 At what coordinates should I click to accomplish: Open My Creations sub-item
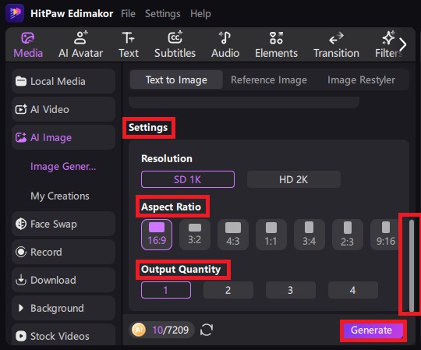60,196
